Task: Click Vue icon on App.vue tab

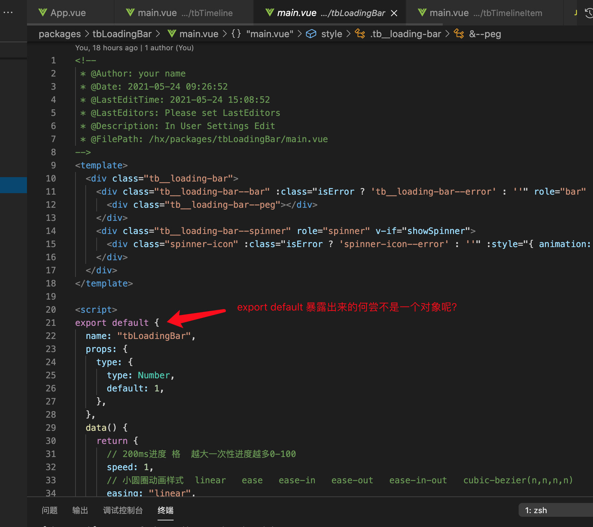Action: coord(43,13)
